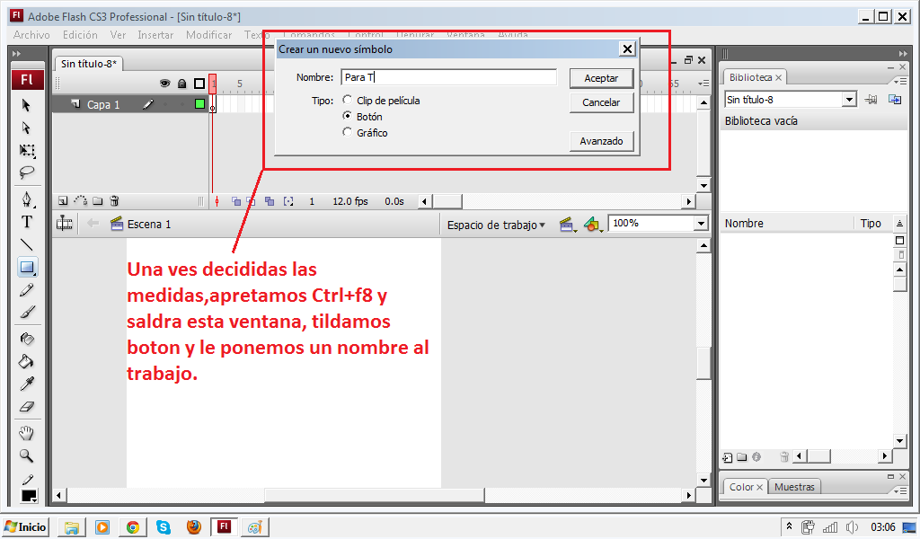This screenshot has height=539, width=920.
Task: Select the Pencil tool
Action: pos(27,290)
